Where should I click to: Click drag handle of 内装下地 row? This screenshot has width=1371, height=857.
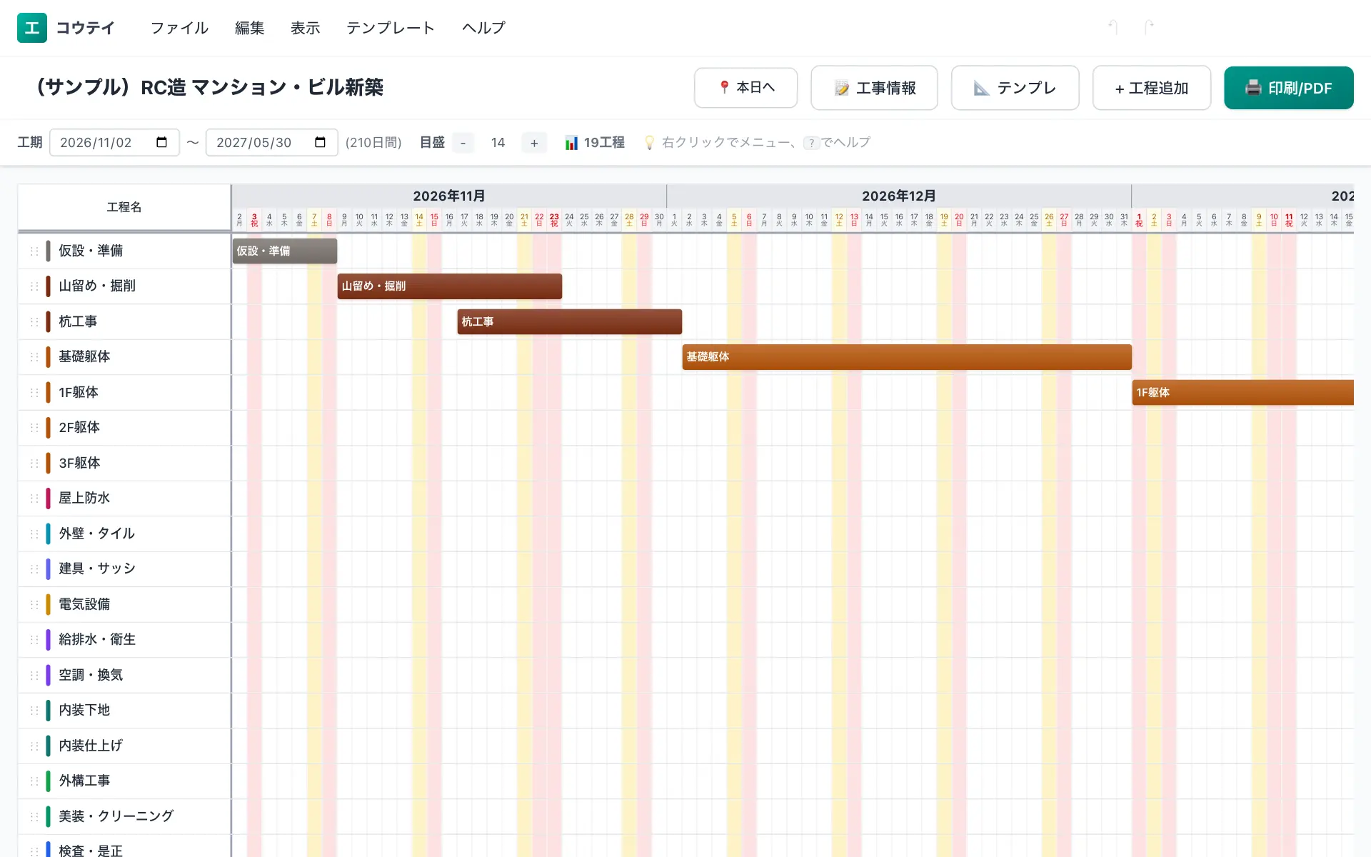tap(34, 710)
